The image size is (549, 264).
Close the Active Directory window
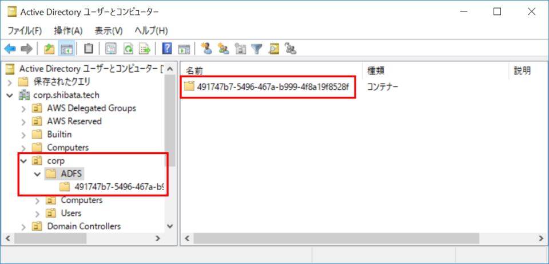531,12
